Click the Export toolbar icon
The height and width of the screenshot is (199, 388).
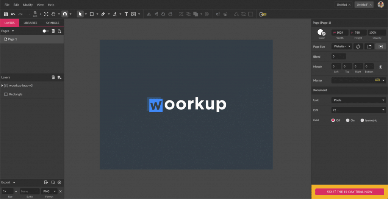click(263, 14)
